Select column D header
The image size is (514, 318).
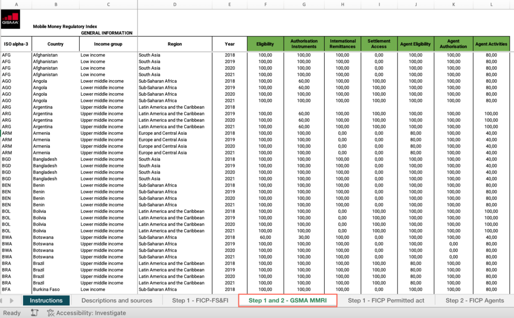[175, 4]
